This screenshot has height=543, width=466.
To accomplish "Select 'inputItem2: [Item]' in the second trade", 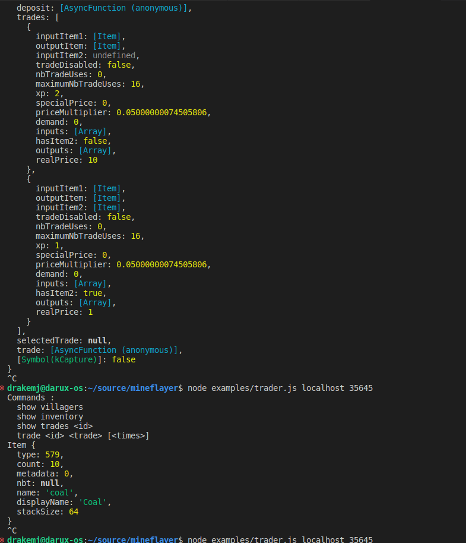I will 80,207.
